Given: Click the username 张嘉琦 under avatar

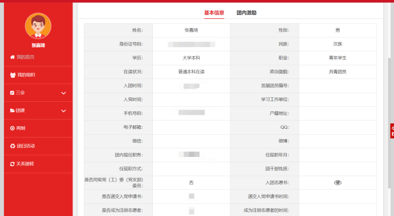Looking at the screenshot, I should (38, 45).
